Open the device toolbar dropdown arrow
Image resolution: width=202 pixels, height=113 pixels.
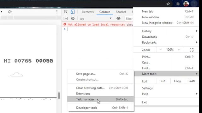pos(1,12)
